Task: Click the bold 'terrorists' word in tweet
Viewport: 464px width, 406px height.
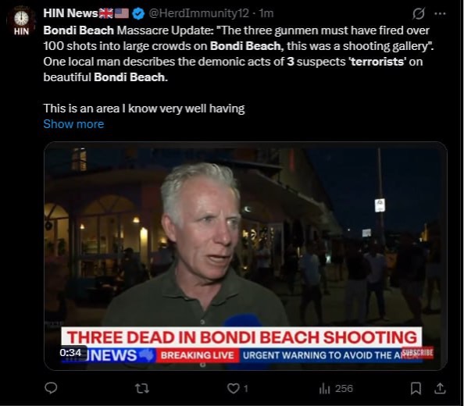Action: [378, 62]
